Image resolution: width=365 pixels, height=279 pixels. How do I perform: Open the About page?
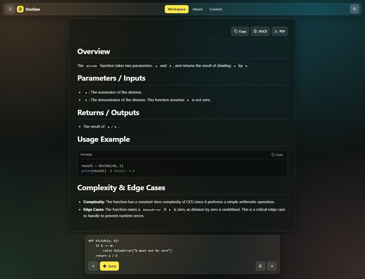(x=197, y=9)
